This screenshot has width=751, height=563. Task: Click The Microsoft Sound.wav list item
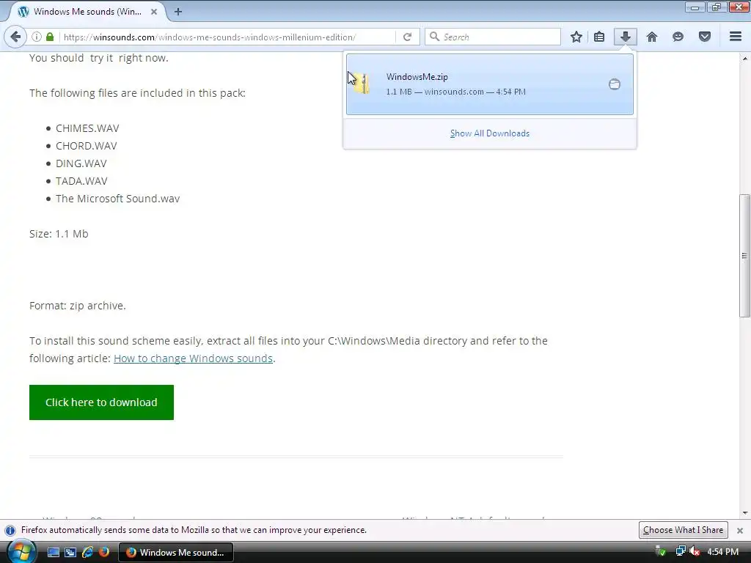click(118, 199)
